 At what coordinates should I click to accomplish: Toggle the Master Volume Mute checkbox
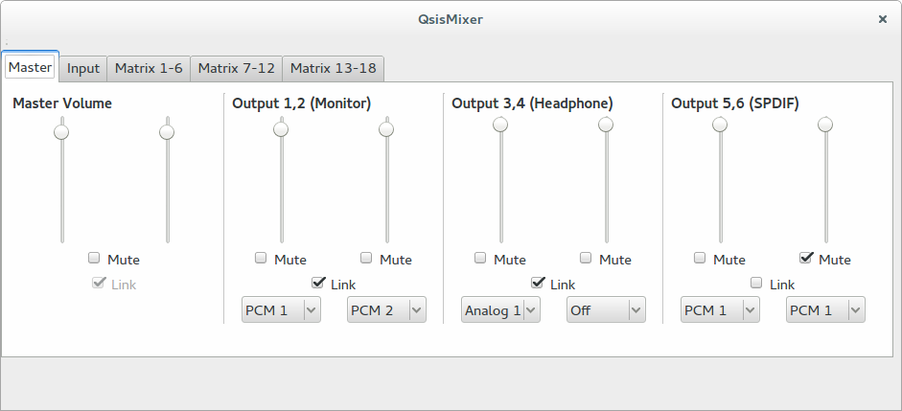pos(94,258)
